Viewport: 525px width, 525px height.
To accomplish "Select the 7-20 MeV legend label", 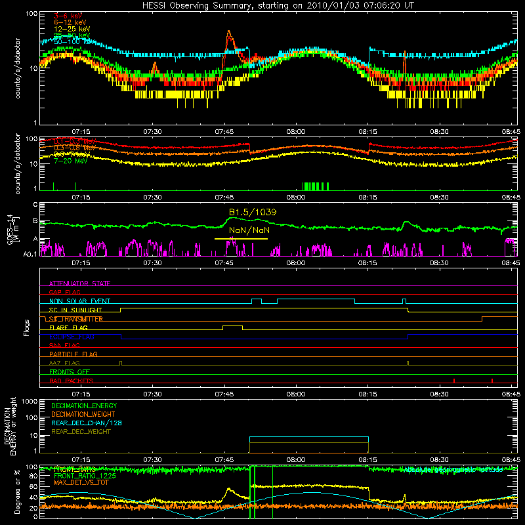I will point(71,161).
